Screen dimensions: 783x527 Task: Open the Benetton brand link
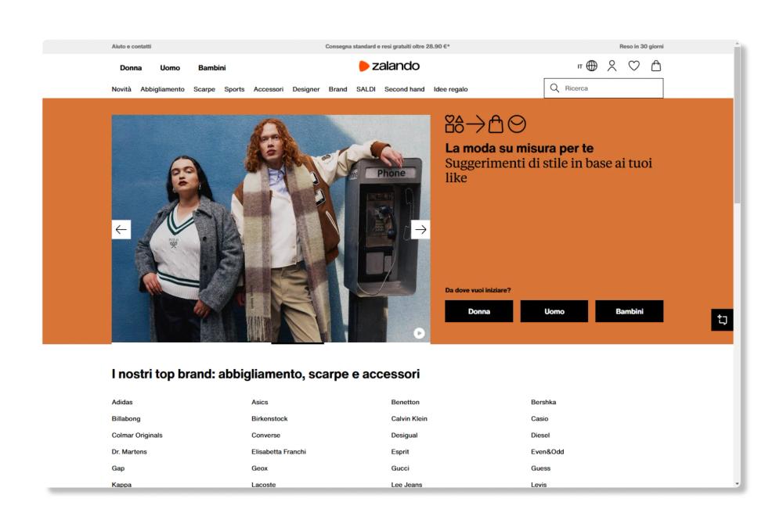(x=405, y=402)
